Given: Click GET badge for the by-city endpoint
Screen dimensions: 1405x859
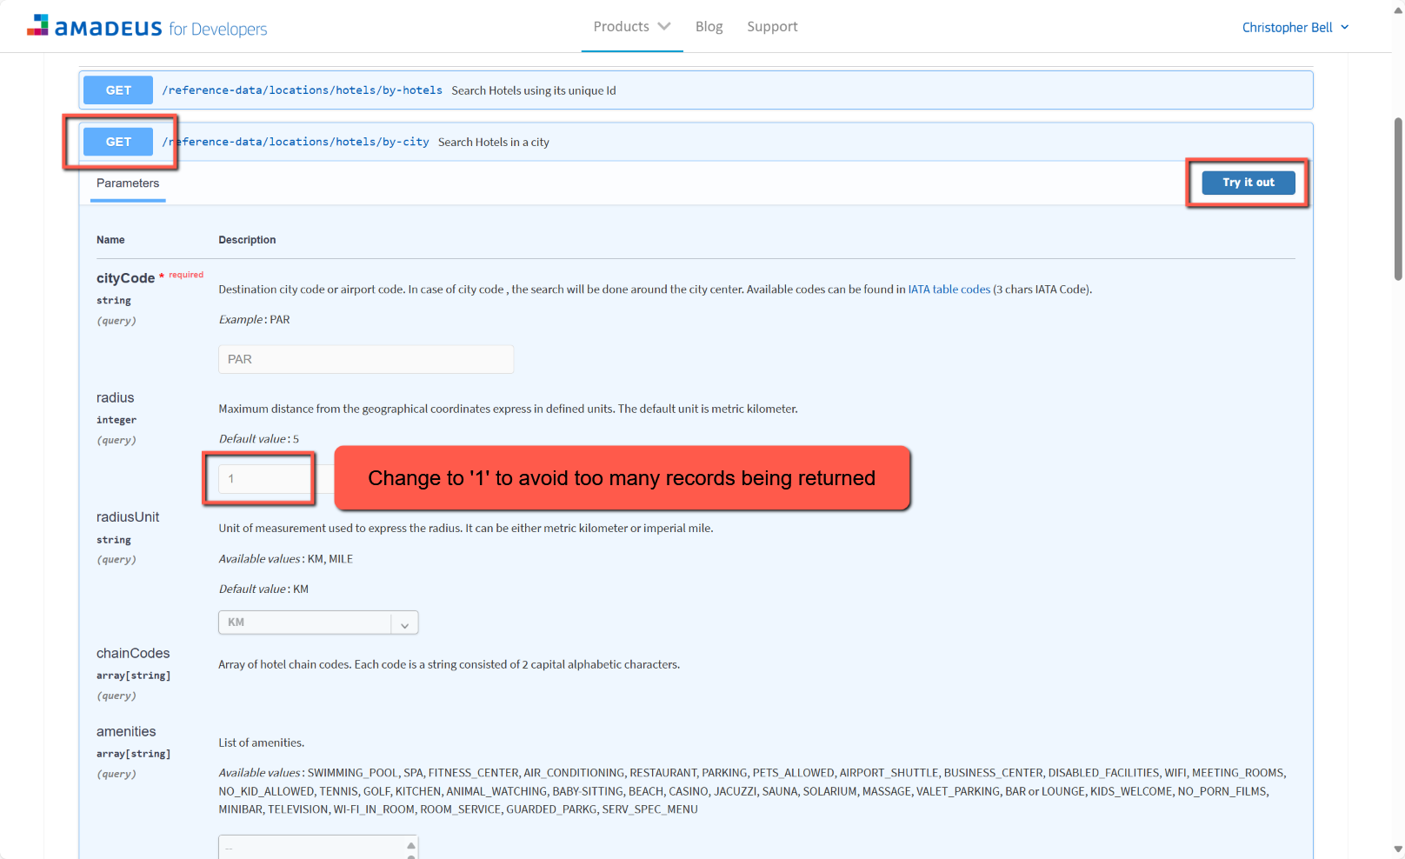Looking at the screenshot, I should pos(118,142).
